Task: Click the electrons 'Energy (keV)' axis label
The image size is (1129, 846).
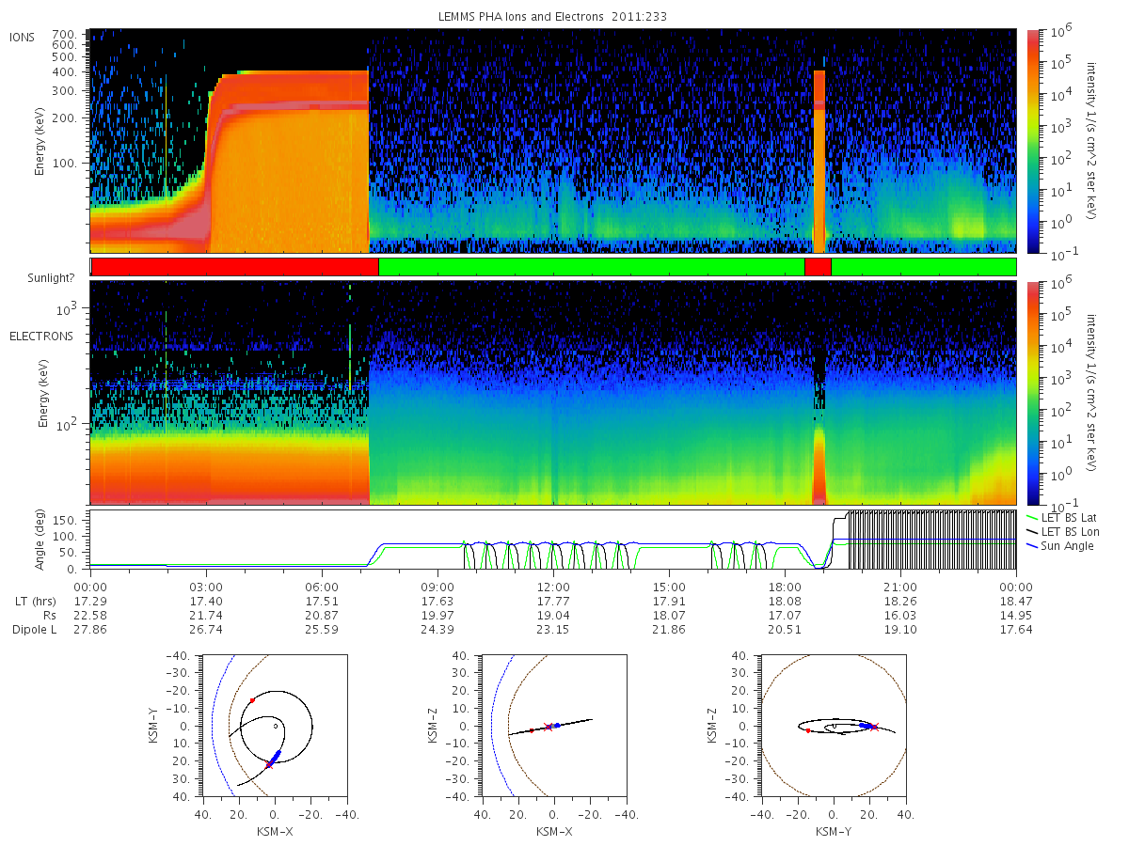Action: coord(43,393)
